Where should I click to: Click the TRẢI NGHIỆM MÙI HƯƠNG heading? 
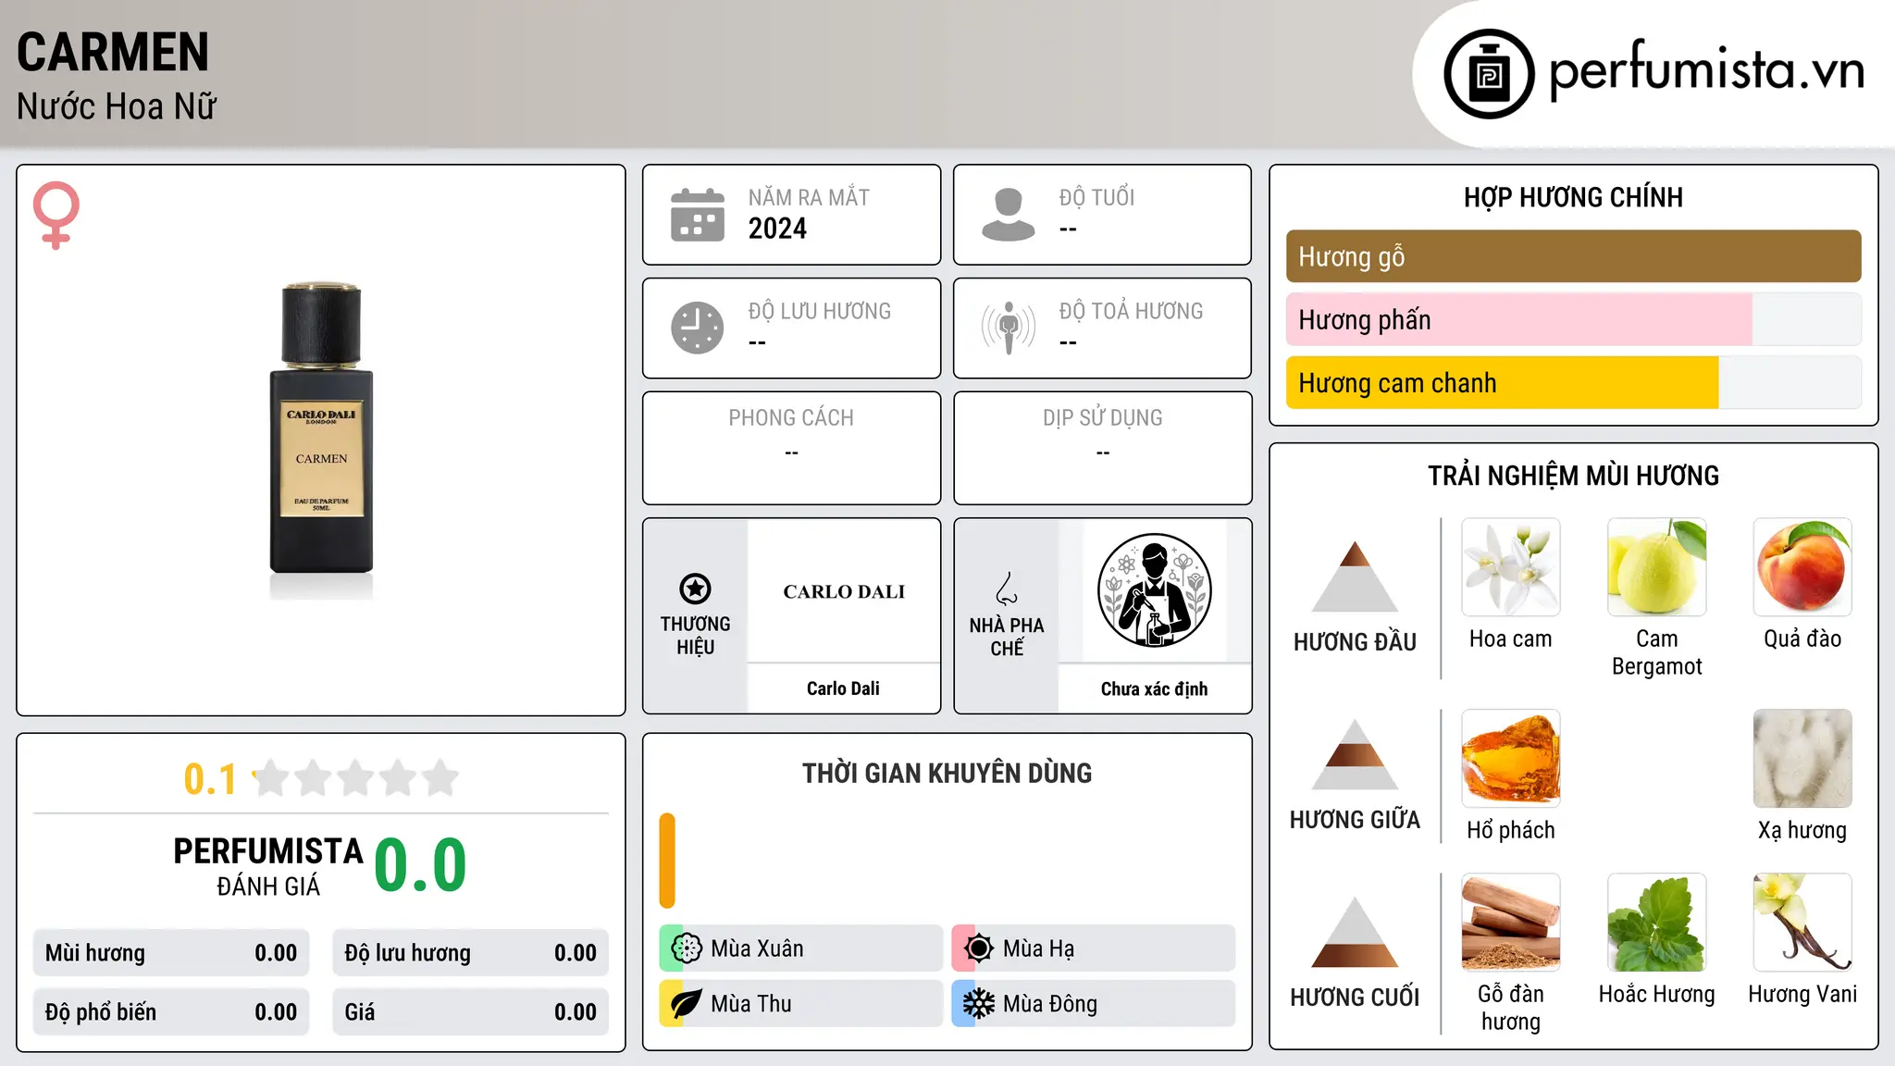1573,476
